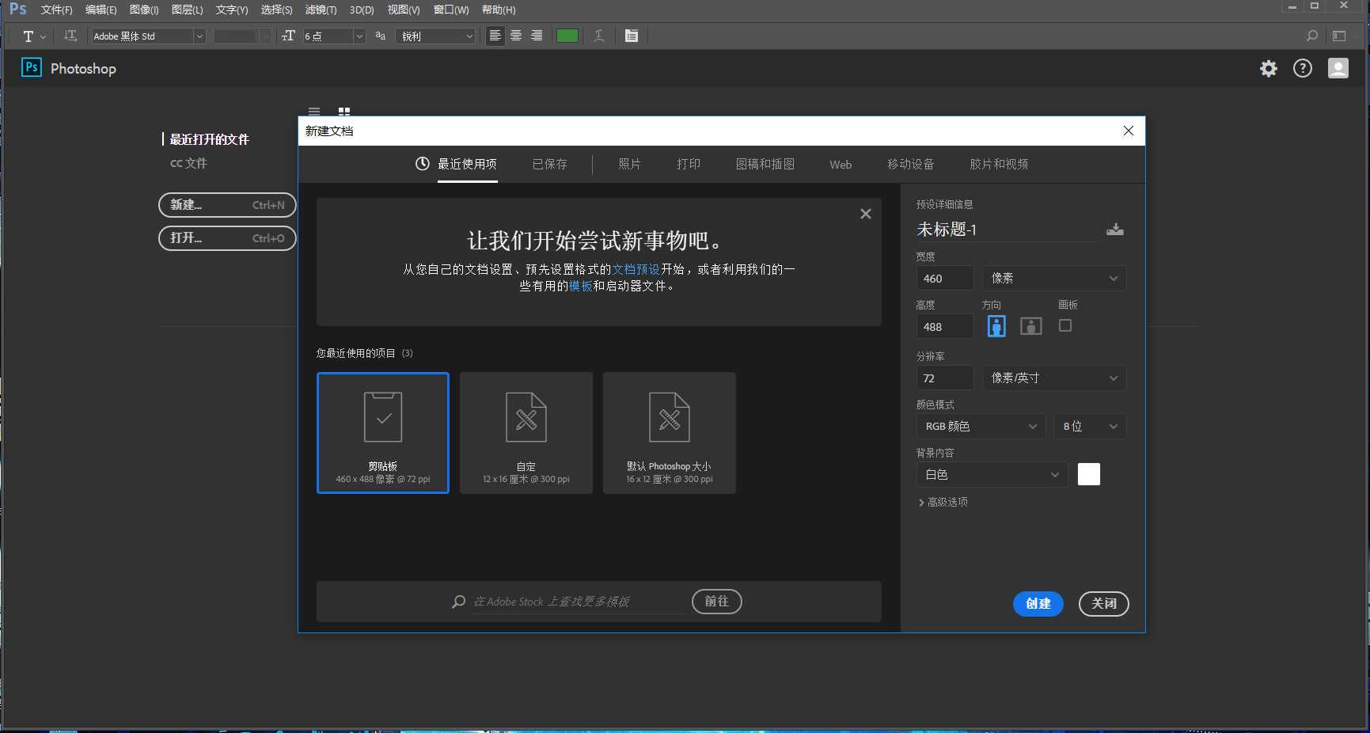
Task: Toggle the Character and Paragraph panels icon
Action: pos(632,36)
